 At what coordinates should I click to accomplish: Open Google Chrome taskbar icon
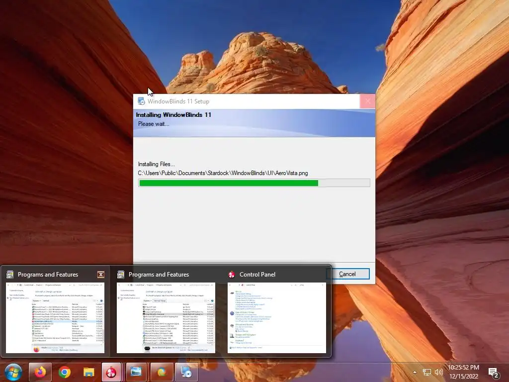pyautogui.click(x=65, y=372)
